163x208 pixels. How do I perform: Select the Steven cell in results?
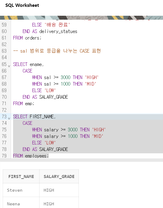click(x=21, y=190)
